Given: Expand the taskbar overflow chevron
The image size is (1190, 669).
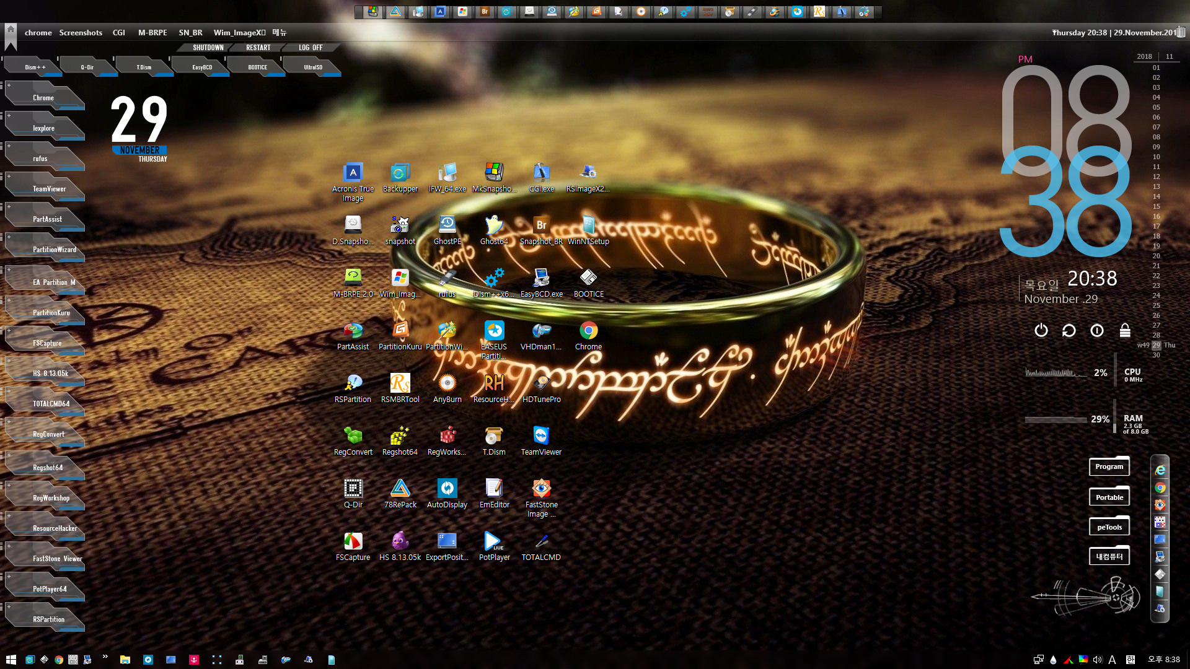Looking at the screenshot, I should point(105,657).
